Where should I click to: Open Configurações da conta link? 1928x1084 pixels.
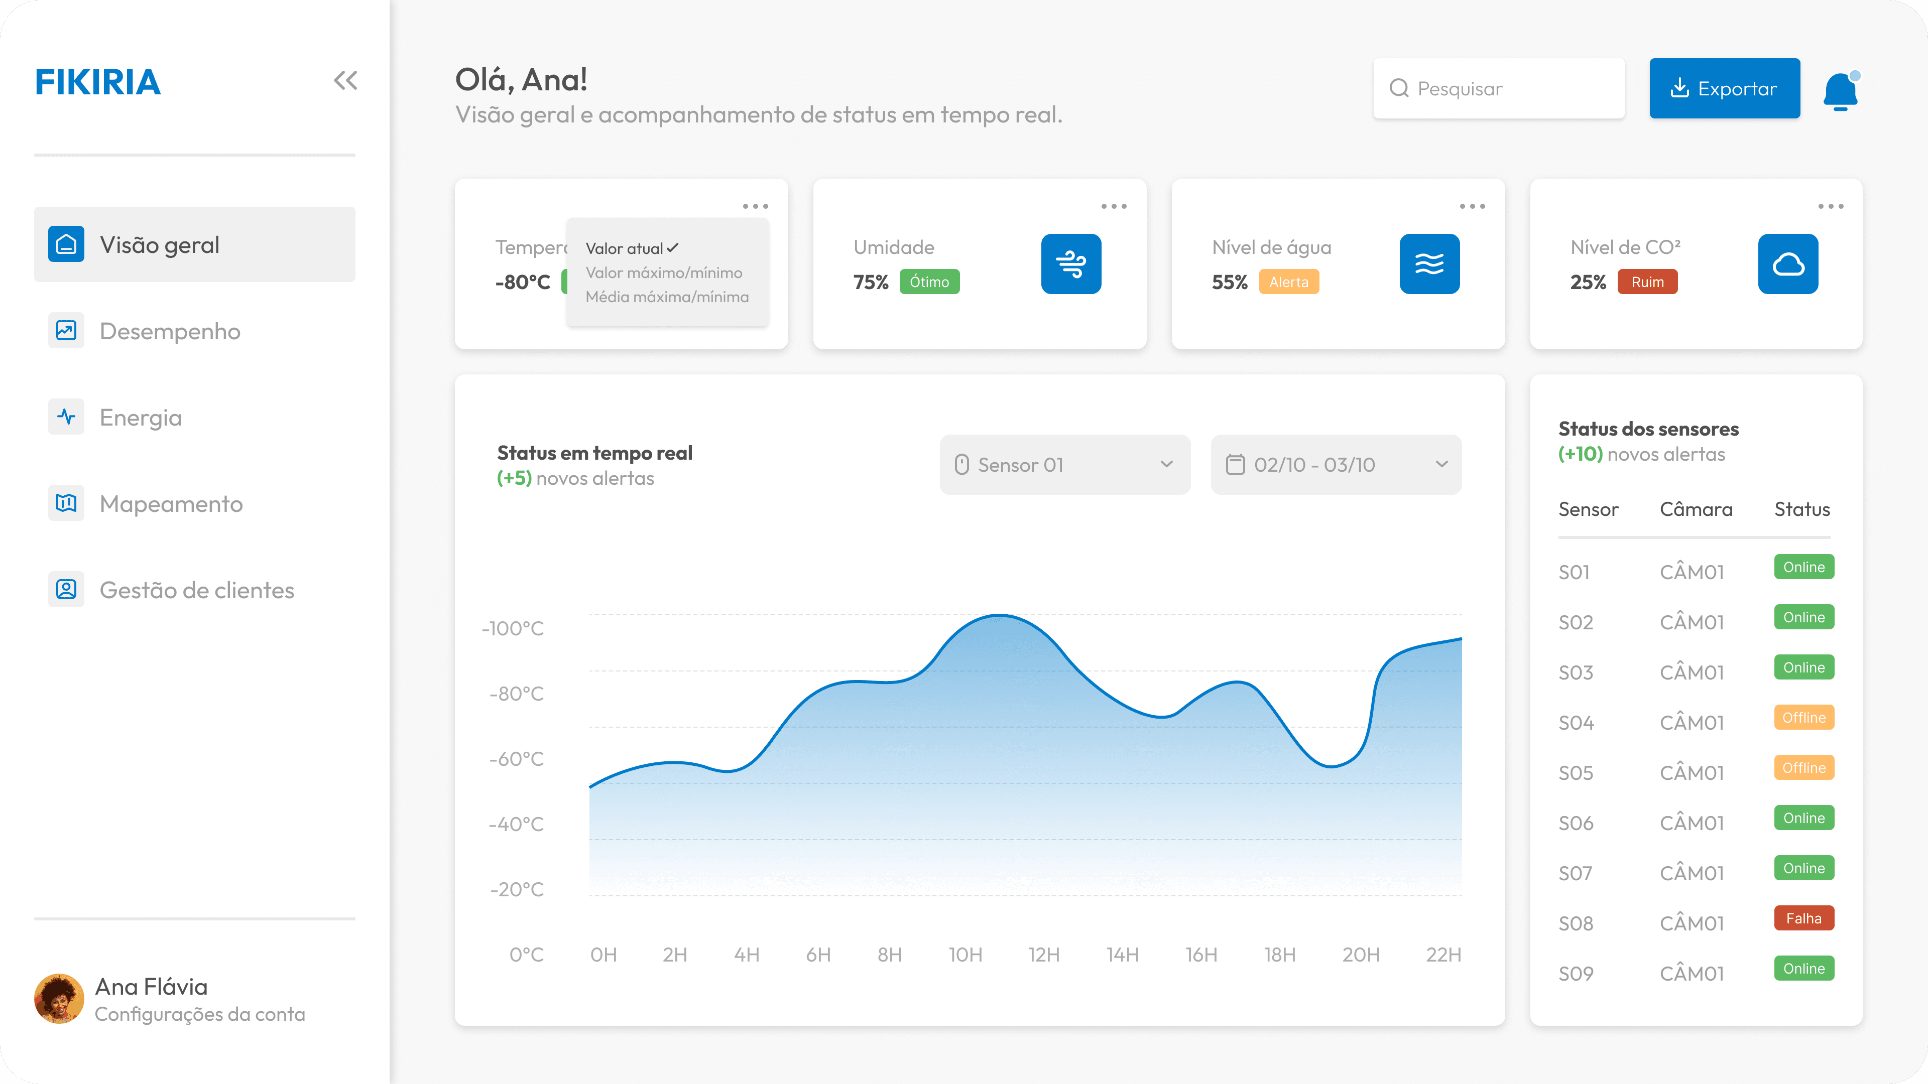point(199,1014)
